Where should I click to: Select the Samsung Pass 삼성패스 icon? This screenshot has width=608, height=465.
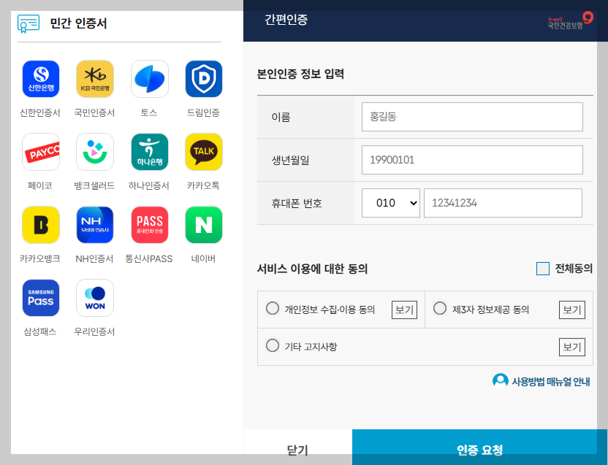(x=41, y=298)
